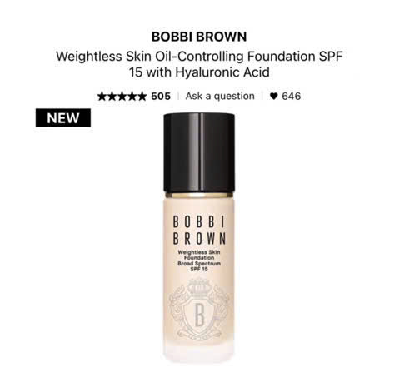Click the foundation bottle product image

pyautogui.click(x=199, y=237)
